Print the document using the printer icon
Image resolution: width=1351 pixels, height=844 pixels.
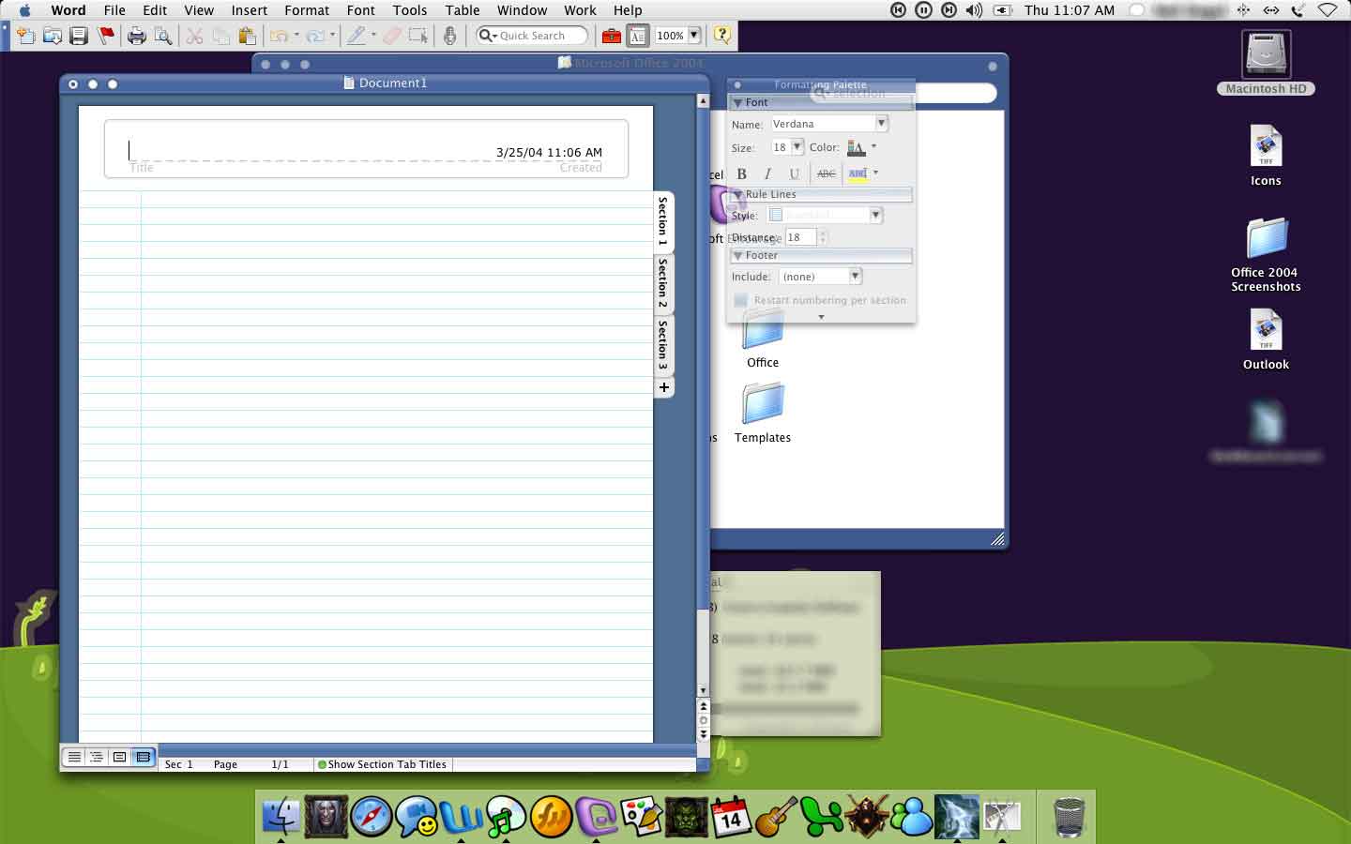137,36
